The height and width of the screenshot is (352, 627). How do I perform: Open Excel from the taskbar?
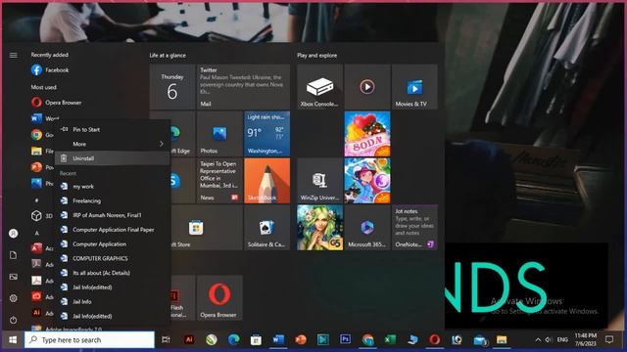coord(390,339)
